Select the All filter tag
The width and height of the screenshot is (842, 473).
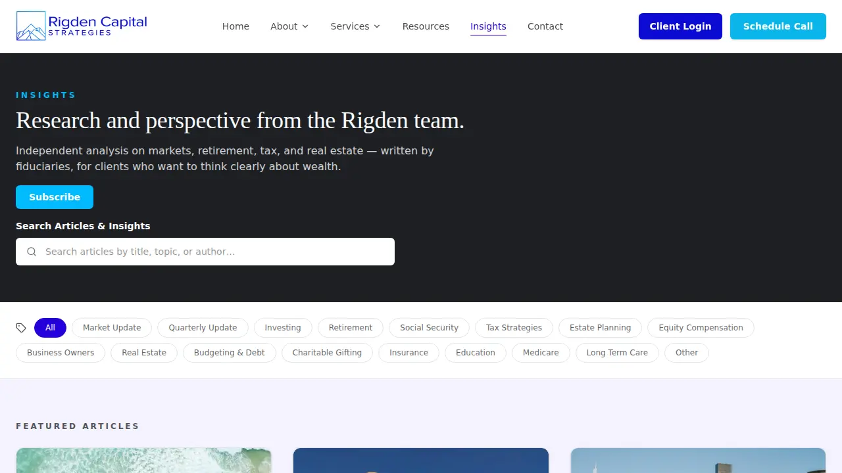coord(50,328)
